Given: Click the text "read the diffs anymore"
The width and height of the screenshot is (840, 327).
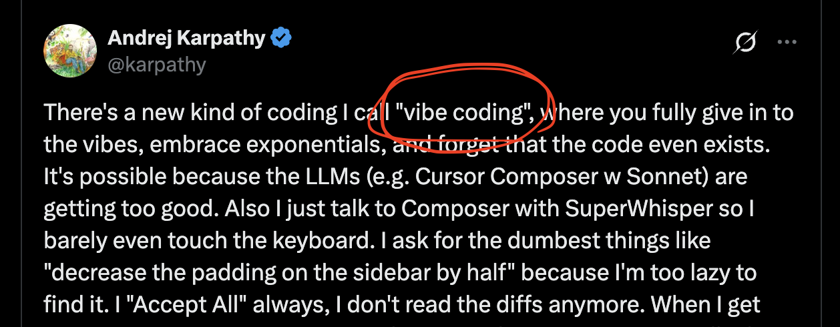Looking at the screenshot, I should [x=498, y=304].
